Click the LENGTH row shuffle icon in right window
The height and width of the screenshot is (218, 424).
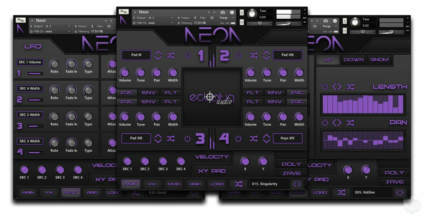[350, 87]
